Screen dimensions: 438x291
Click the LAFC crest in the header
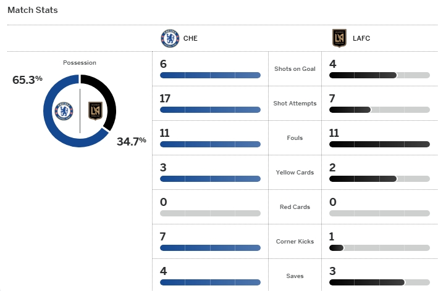(339, 38)
